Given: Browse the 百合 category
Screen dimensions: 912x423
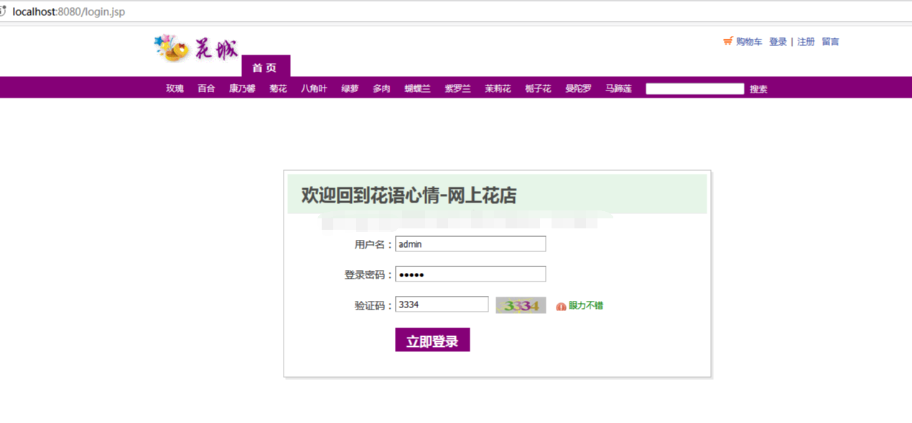Looking at the screenshot, I should pyautogui.click(x=206, y=89).
